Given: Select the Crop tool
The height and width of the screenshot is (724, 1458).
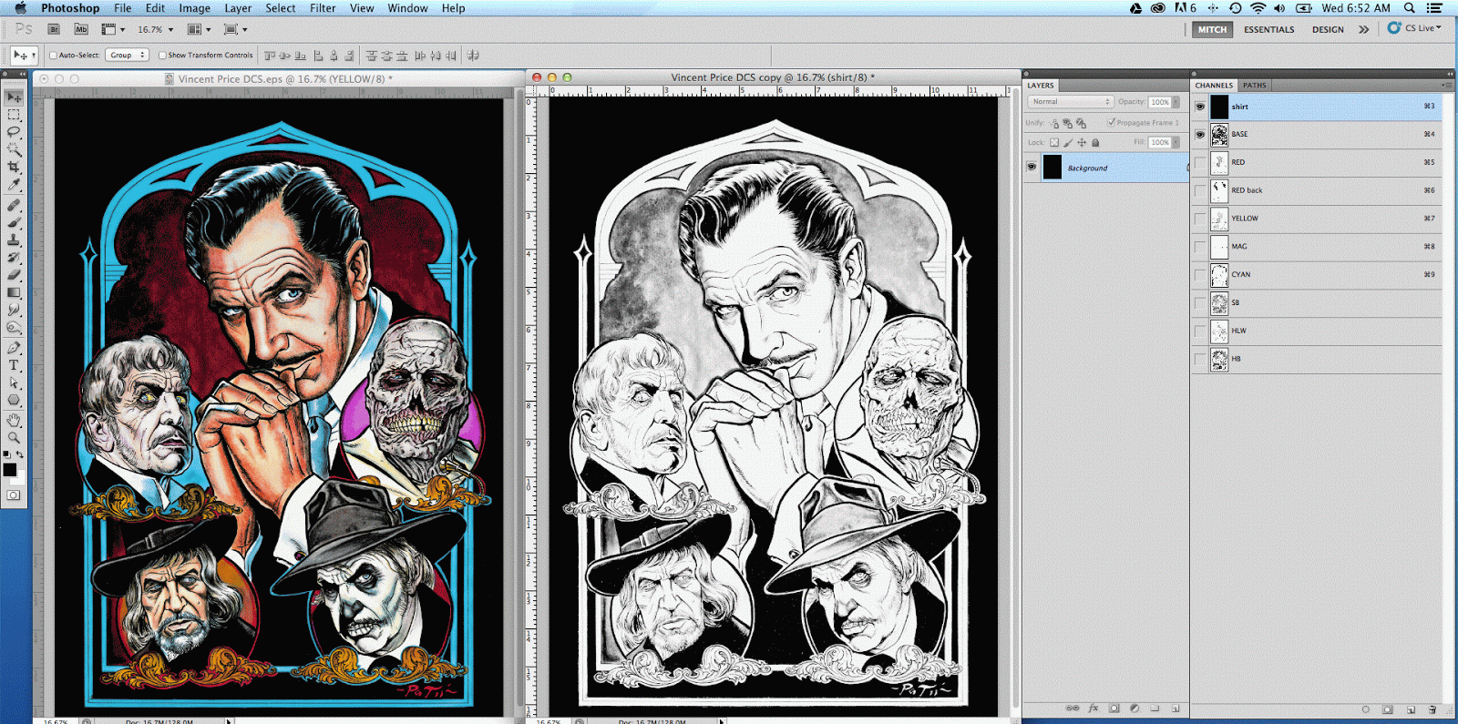Looking at the screenshot, I should pyautogui.click(x=14, y=168).
